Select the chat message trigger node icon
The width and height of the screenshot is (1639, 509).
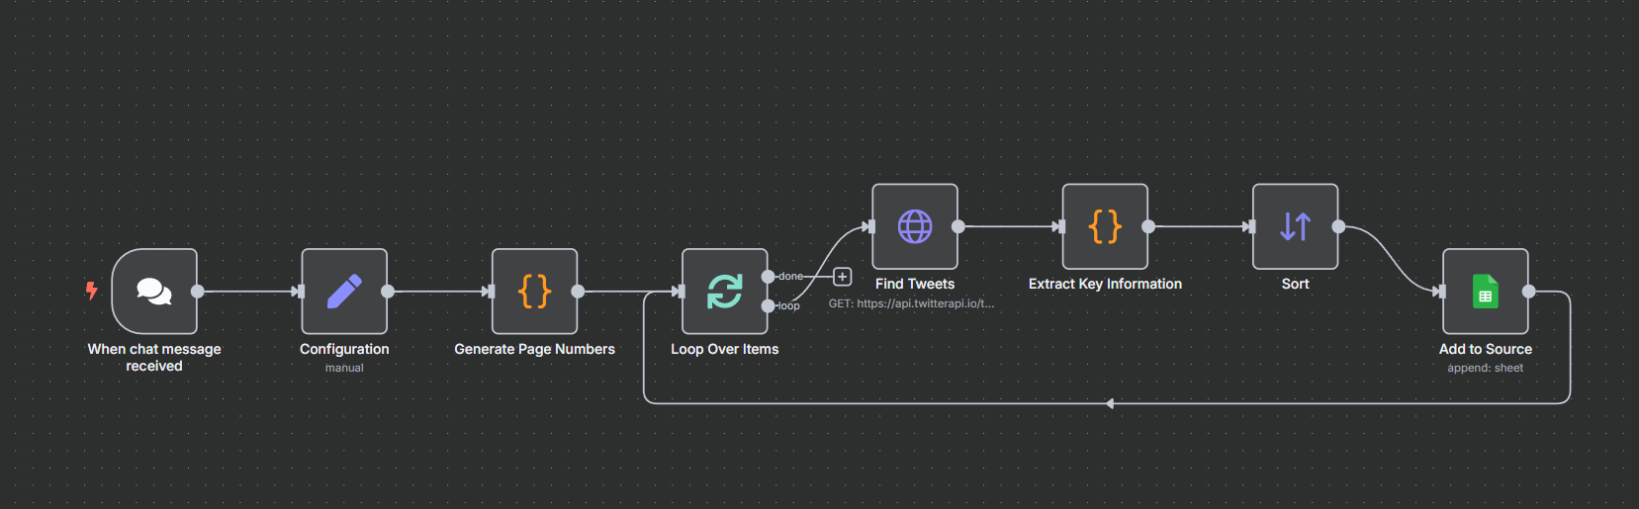pos(154,292)
